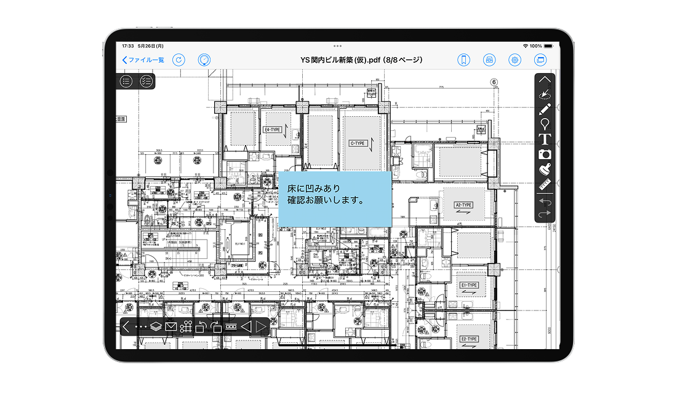
Task: Switch to the bulleted list view
Action: (x=126, y=81)
